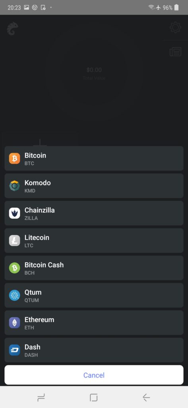This screenshot has width=188, height=408.
Task: Open settings via the gear icon
Action: (176, 27)
